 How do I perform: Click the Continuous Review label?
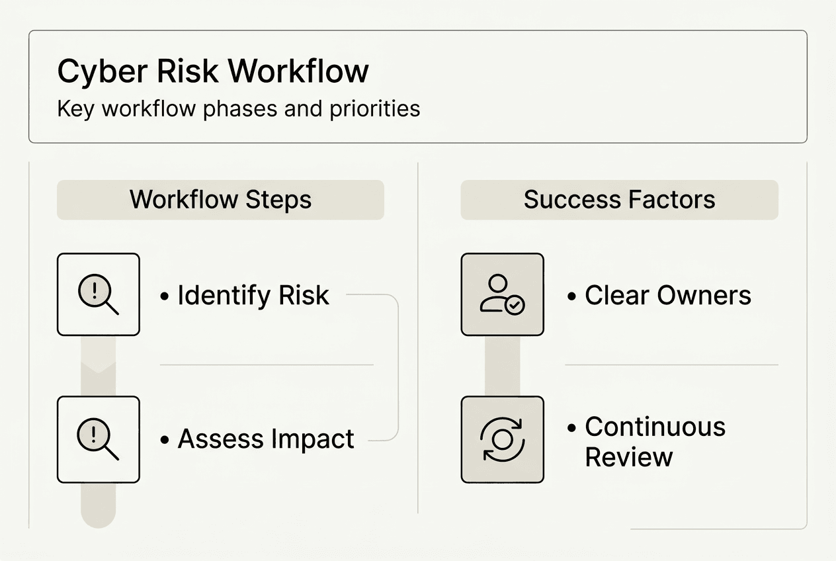(x=655, y=441)
